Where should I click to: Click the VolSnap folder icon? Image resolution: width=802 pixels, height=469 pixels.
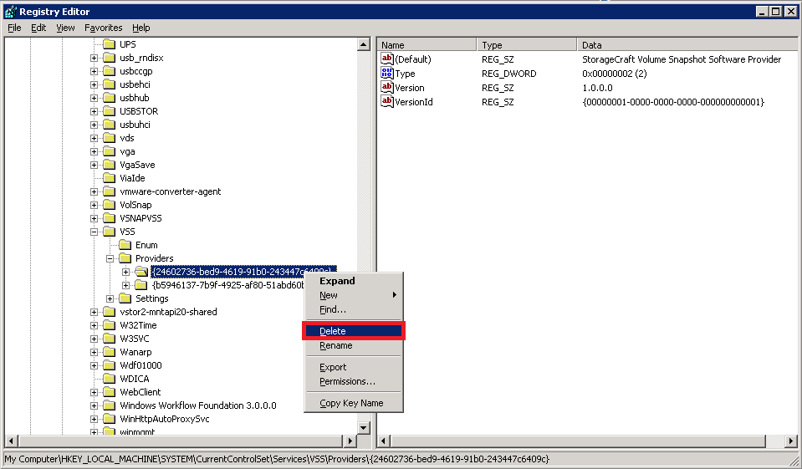(x=109, y=205)
